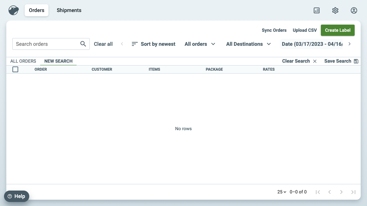This screenshot has height=206, width=367.
Task: Click the Save Search label
Action: click(x=338, y=61)
